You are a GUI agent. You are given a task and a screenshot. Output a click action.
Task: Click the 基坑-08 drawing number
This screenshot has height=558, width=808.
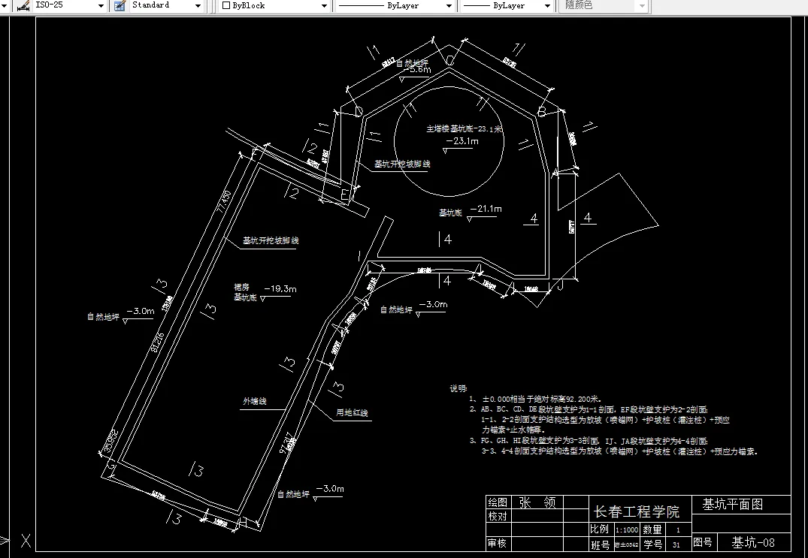(752, 543)
